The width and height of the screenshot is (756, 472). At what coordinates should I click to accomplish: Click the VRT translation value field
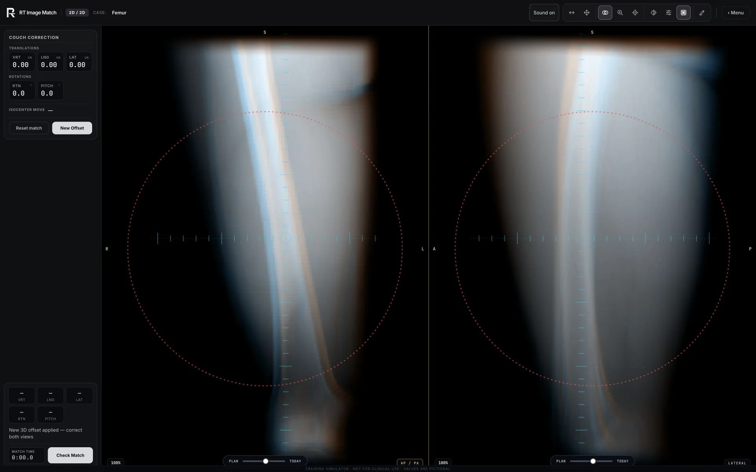(22, 62)
